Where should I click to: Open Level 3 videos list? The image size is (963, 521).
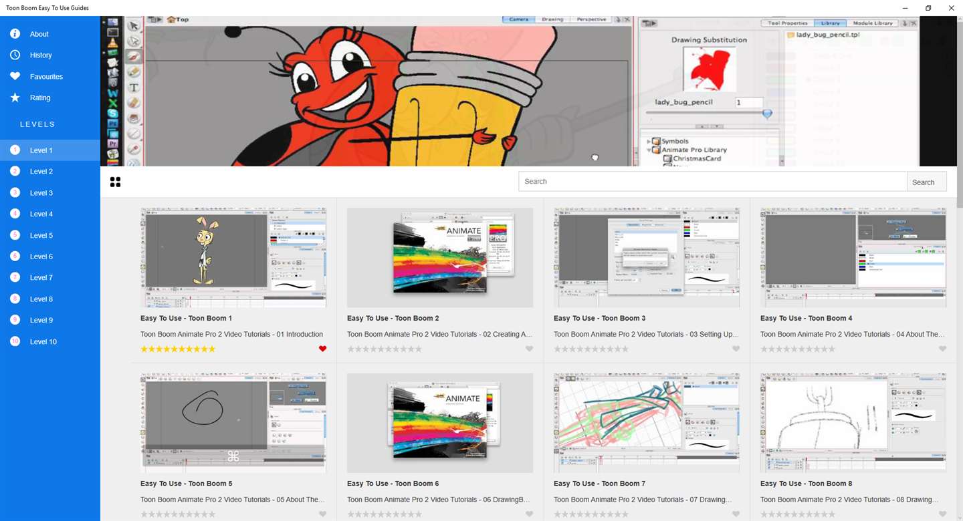(x=50, y=193)
